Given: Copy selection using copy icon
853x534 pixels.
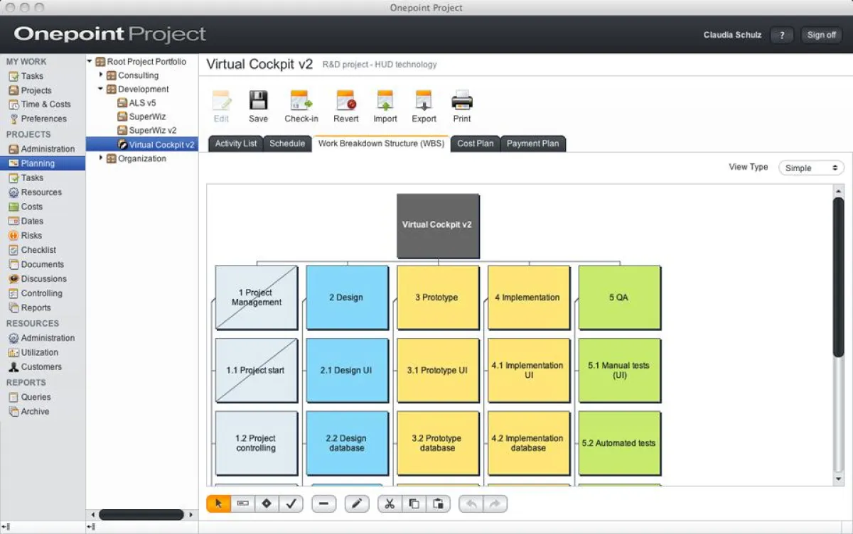Looking at the screenshot, I should click(x=414, y=503).
